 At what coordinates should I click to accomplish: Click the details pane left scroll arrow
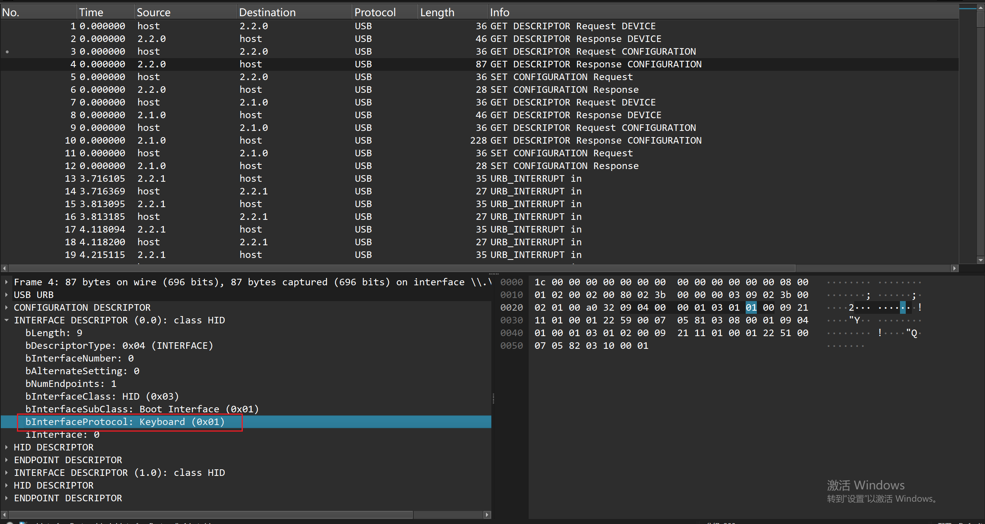click(x=4, y=514)
